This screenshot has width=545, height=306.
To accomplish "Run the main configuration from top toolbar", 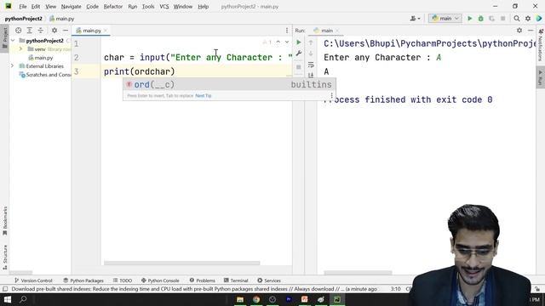I will (x=469, y=19).
